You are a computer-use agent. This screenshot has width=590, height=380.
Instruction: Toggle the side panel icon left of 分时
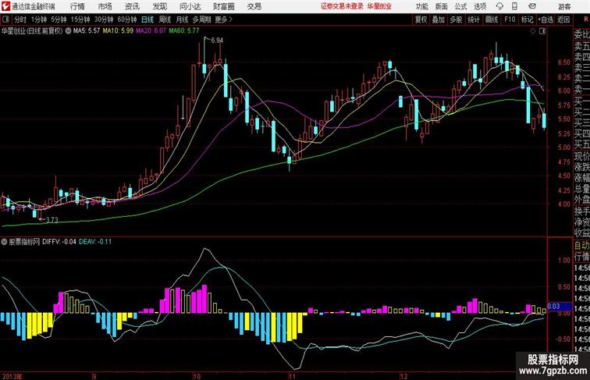[x=5, y=20]
